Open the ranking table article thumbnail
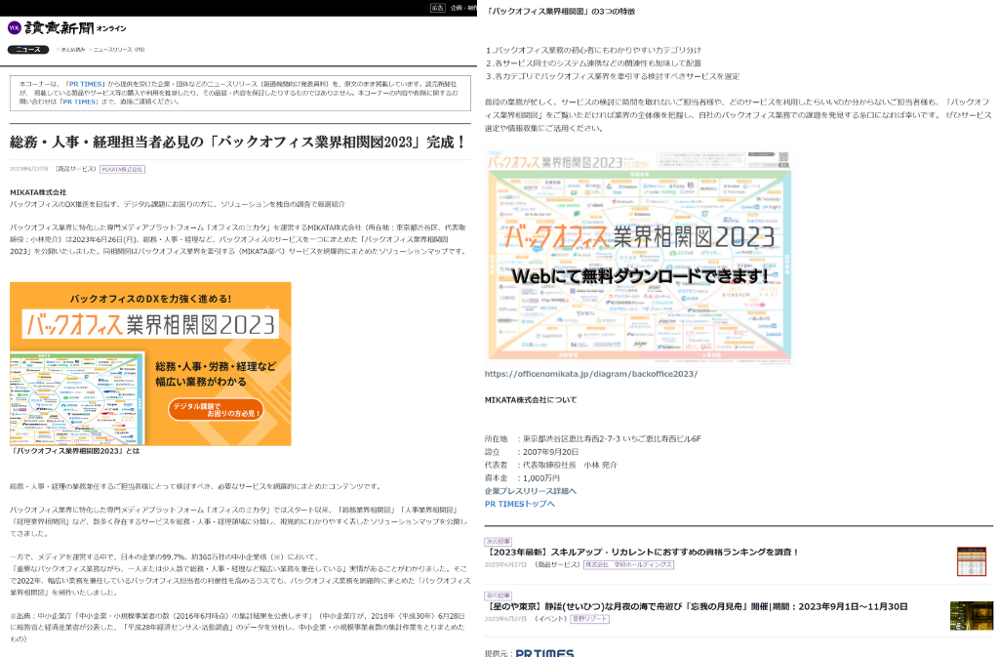Viewport: 999px width, 657px height. pyautogui.click(x=972, y=561)
